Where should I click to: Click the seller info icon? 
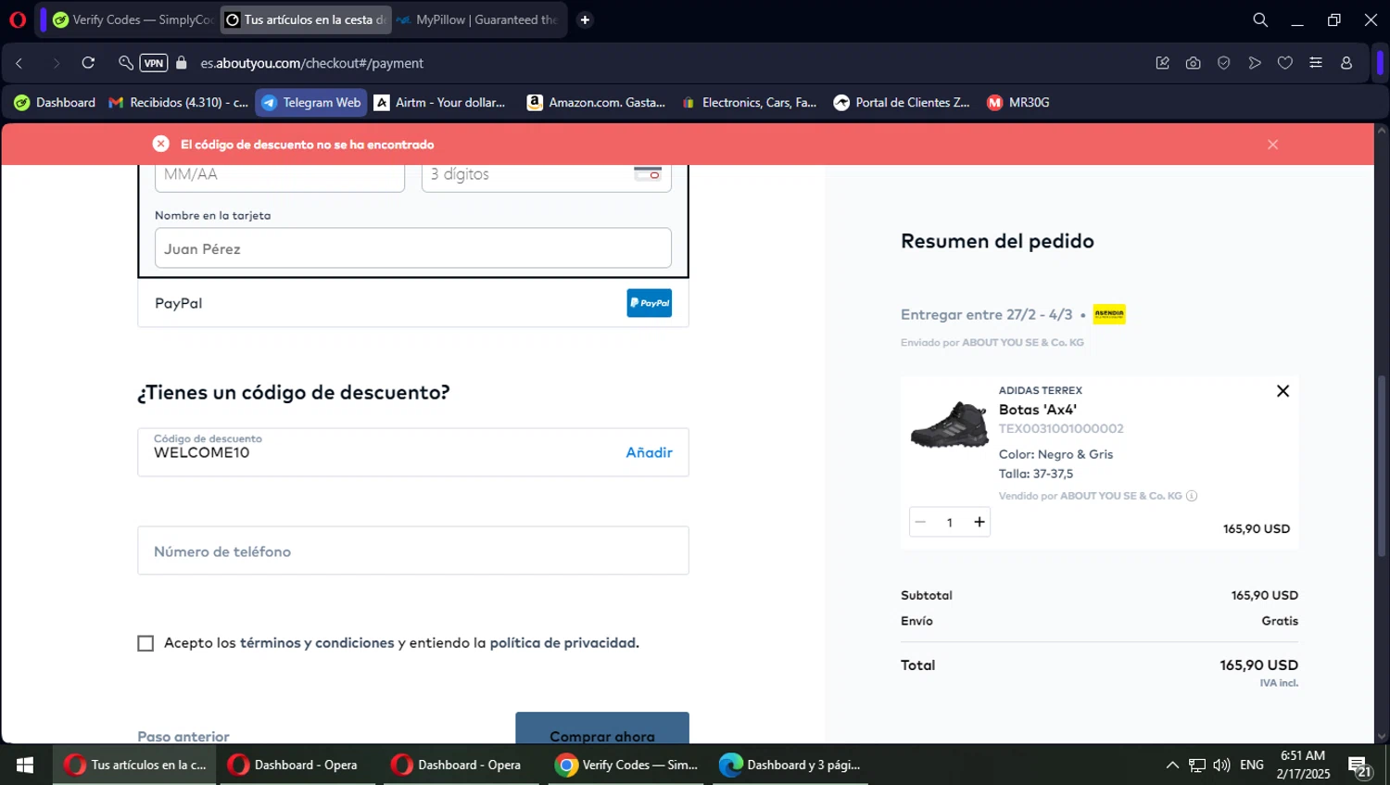(x=1192, y=496)
